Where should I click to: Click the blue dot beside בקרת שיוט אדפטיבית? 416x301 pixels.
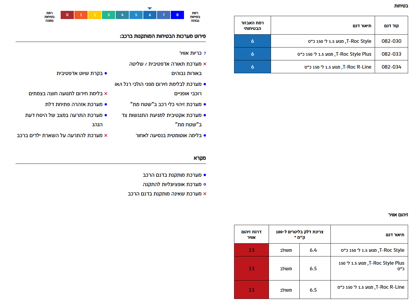(x=106, y=73)
